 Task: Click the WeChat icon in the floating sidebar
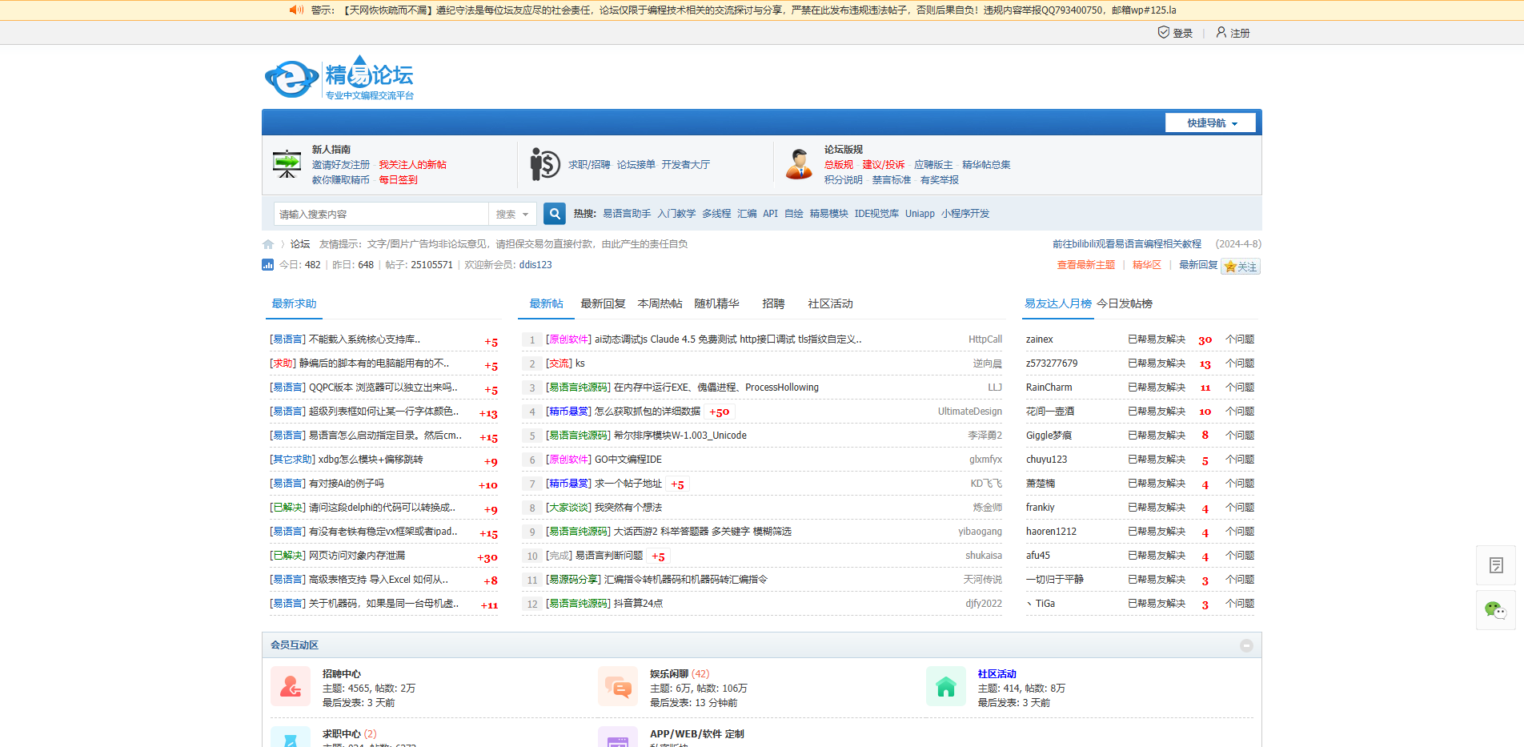pyautogui.click(x=1495, y=609)
